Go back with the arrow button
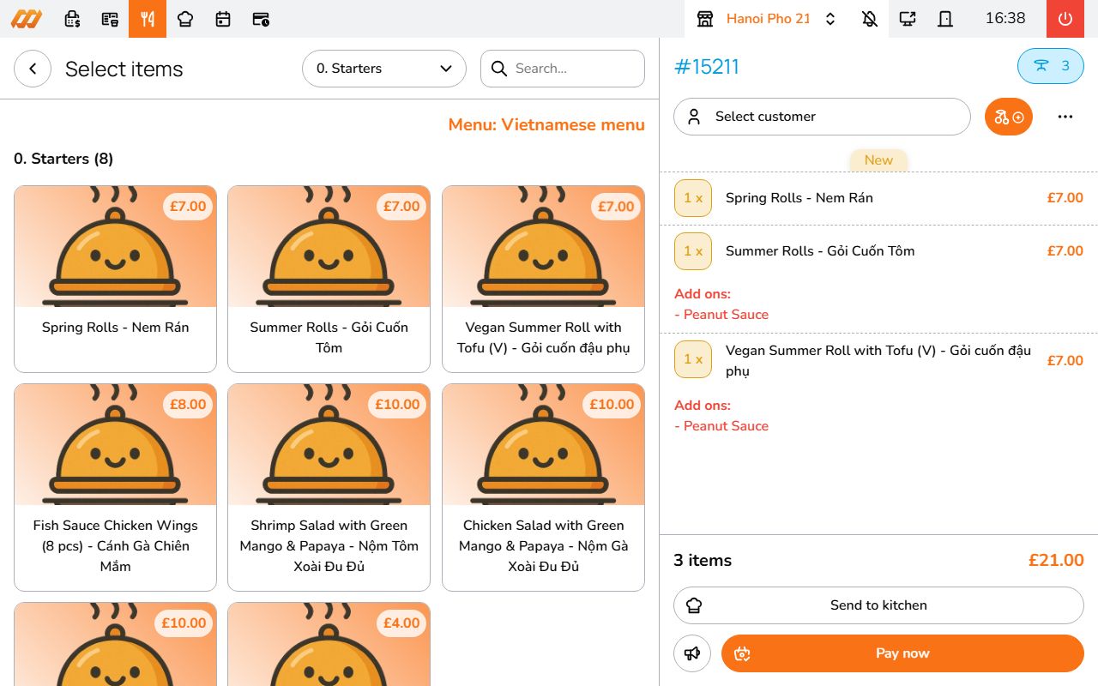Screen dimensions: 1098x686 (33, 69)
